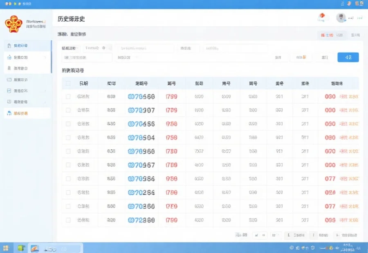
Task: Click the orange icon of highlighted sidebar item
Action: [9, 113]
